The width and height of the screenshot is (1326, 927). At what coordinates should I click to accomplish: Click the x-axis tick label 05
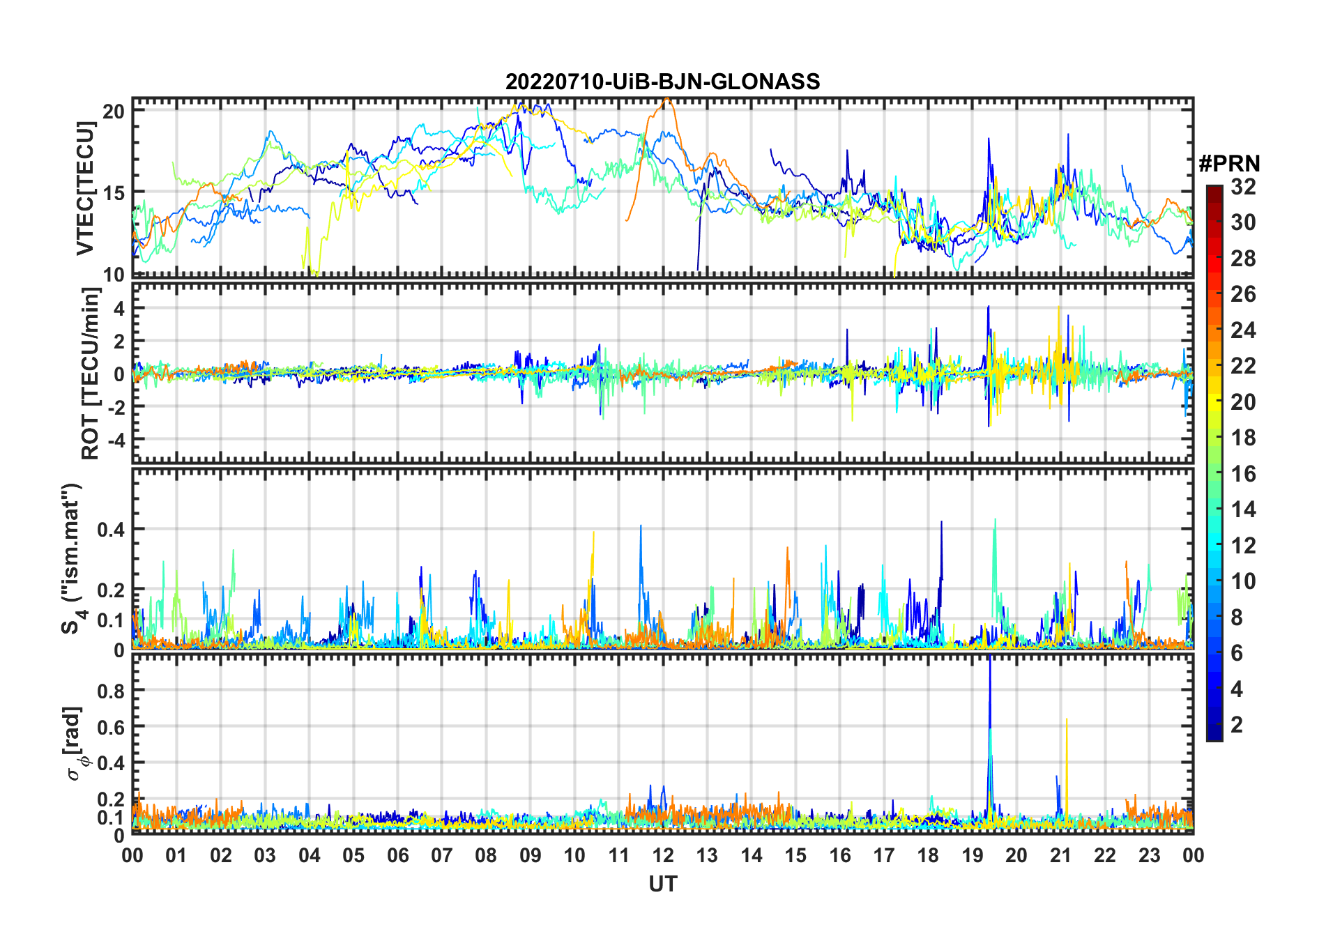point(353,855)
